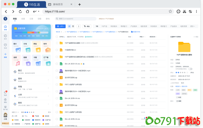
Task: Open the 上传 upload dropdown button
Action: pos(61,26)
